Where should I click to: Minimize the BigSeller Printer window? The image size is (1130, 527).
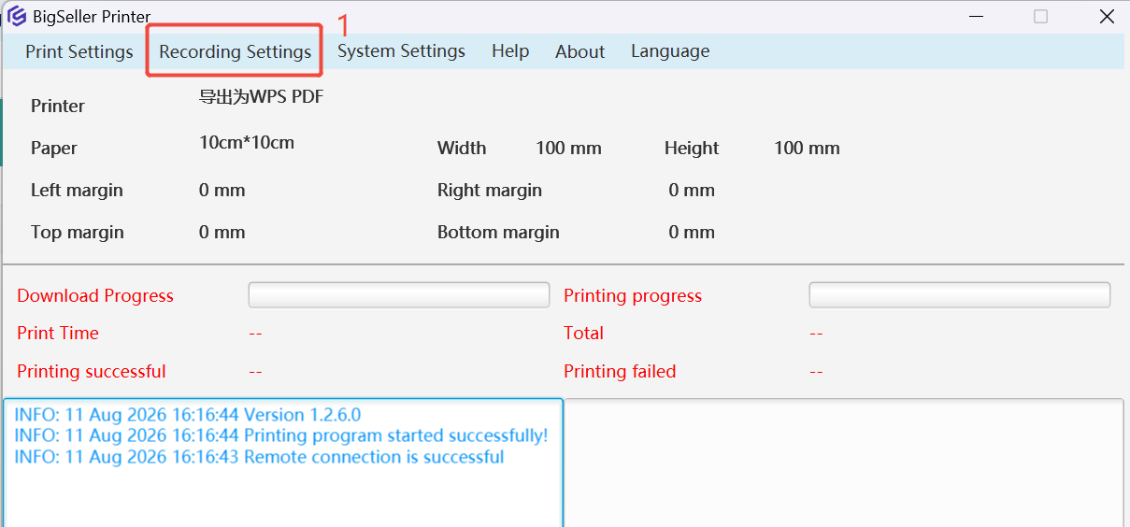coord(976,16)
